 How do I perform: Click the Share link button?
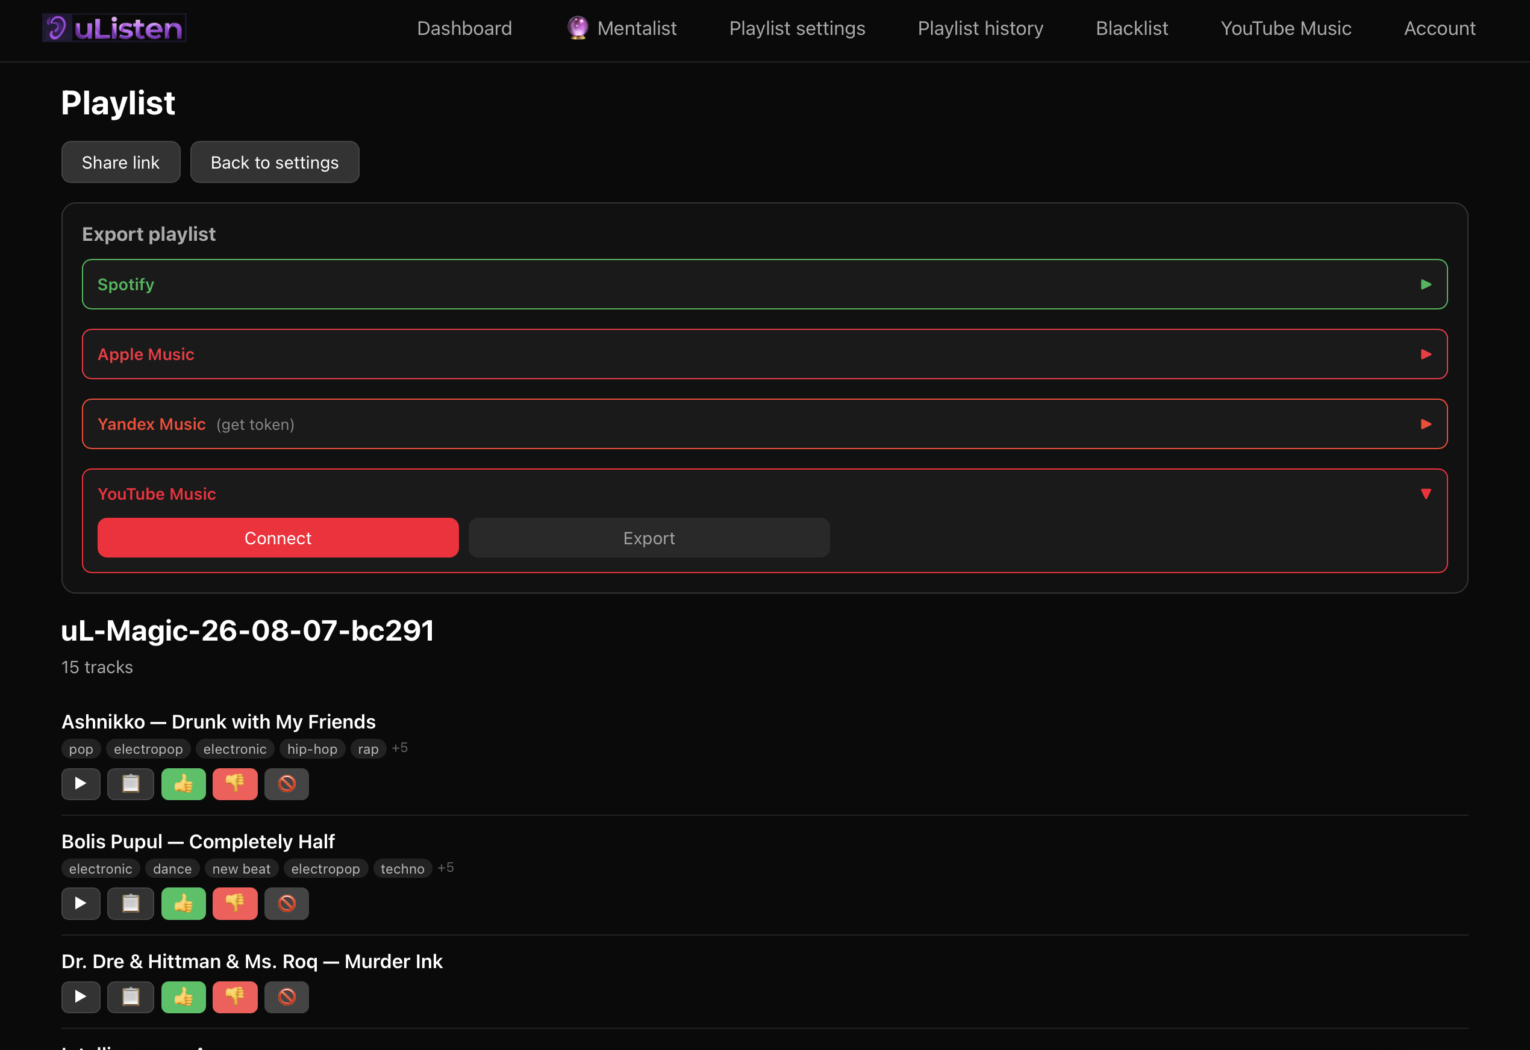(120, 162)
